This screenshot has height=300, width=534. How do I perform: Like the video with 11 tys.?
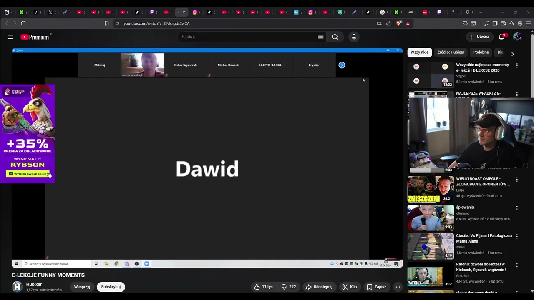coord(264,287)
